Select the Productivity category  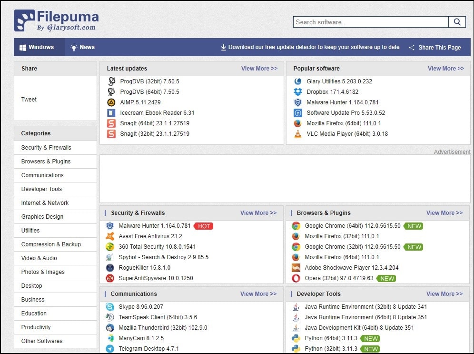click(55, 327)
